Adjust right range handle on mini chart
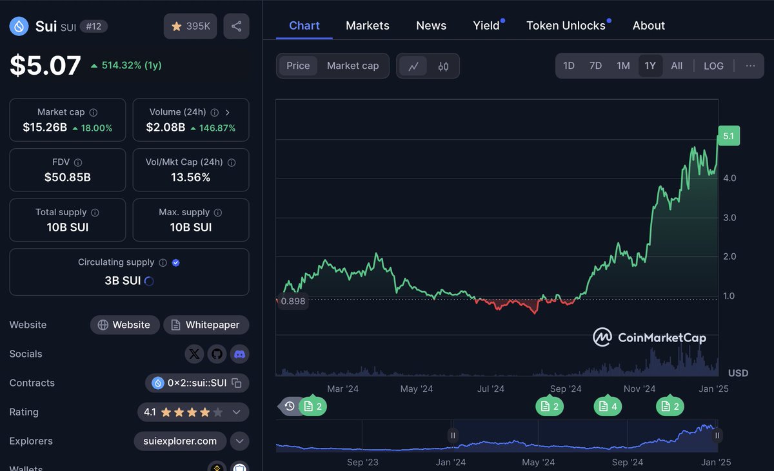This screenshot has height=471, width=774. click(717, 436)
